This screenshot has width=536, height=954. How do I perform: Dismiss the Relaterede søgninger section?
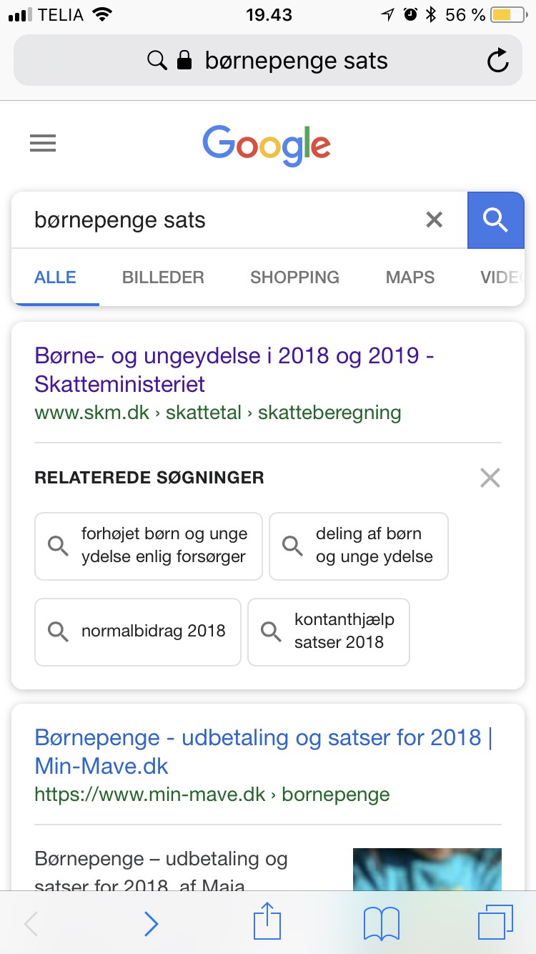pyautogui.click(x=490, y=478)
